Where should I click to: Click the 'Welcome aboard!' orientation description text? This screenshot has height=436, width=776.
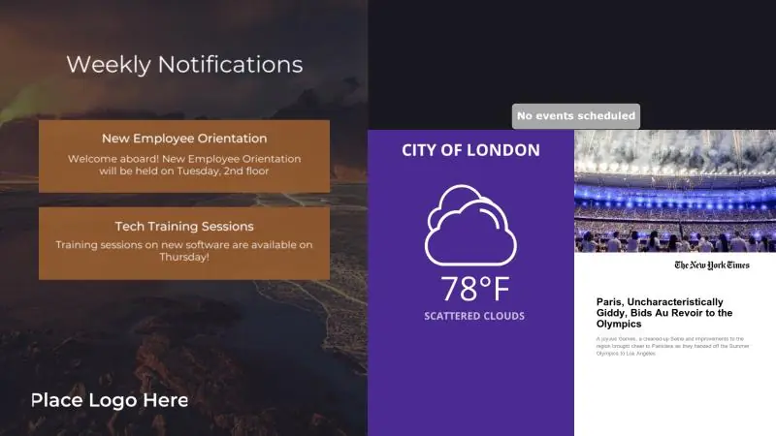coord(184,165)
